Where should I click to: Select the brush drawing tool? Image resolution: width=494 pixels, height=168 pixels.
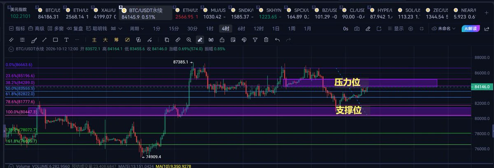click(x=33, y=40)
